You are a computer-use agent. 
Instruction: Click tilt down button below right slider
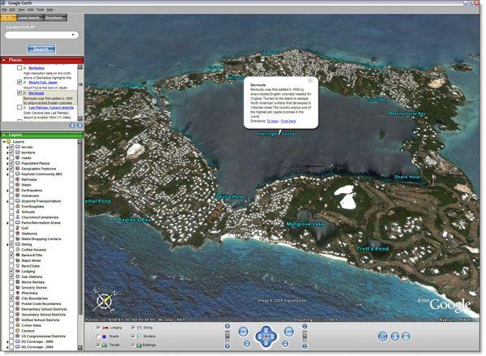pyautogui.click(x=305, y=346)
